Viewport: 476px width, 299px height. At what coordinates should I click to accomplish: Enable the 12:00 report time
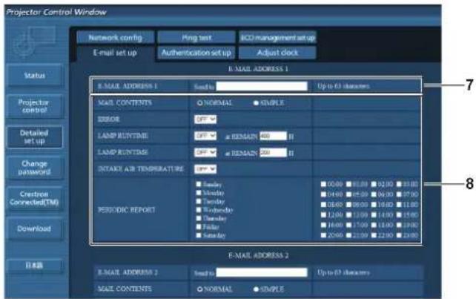323,215
